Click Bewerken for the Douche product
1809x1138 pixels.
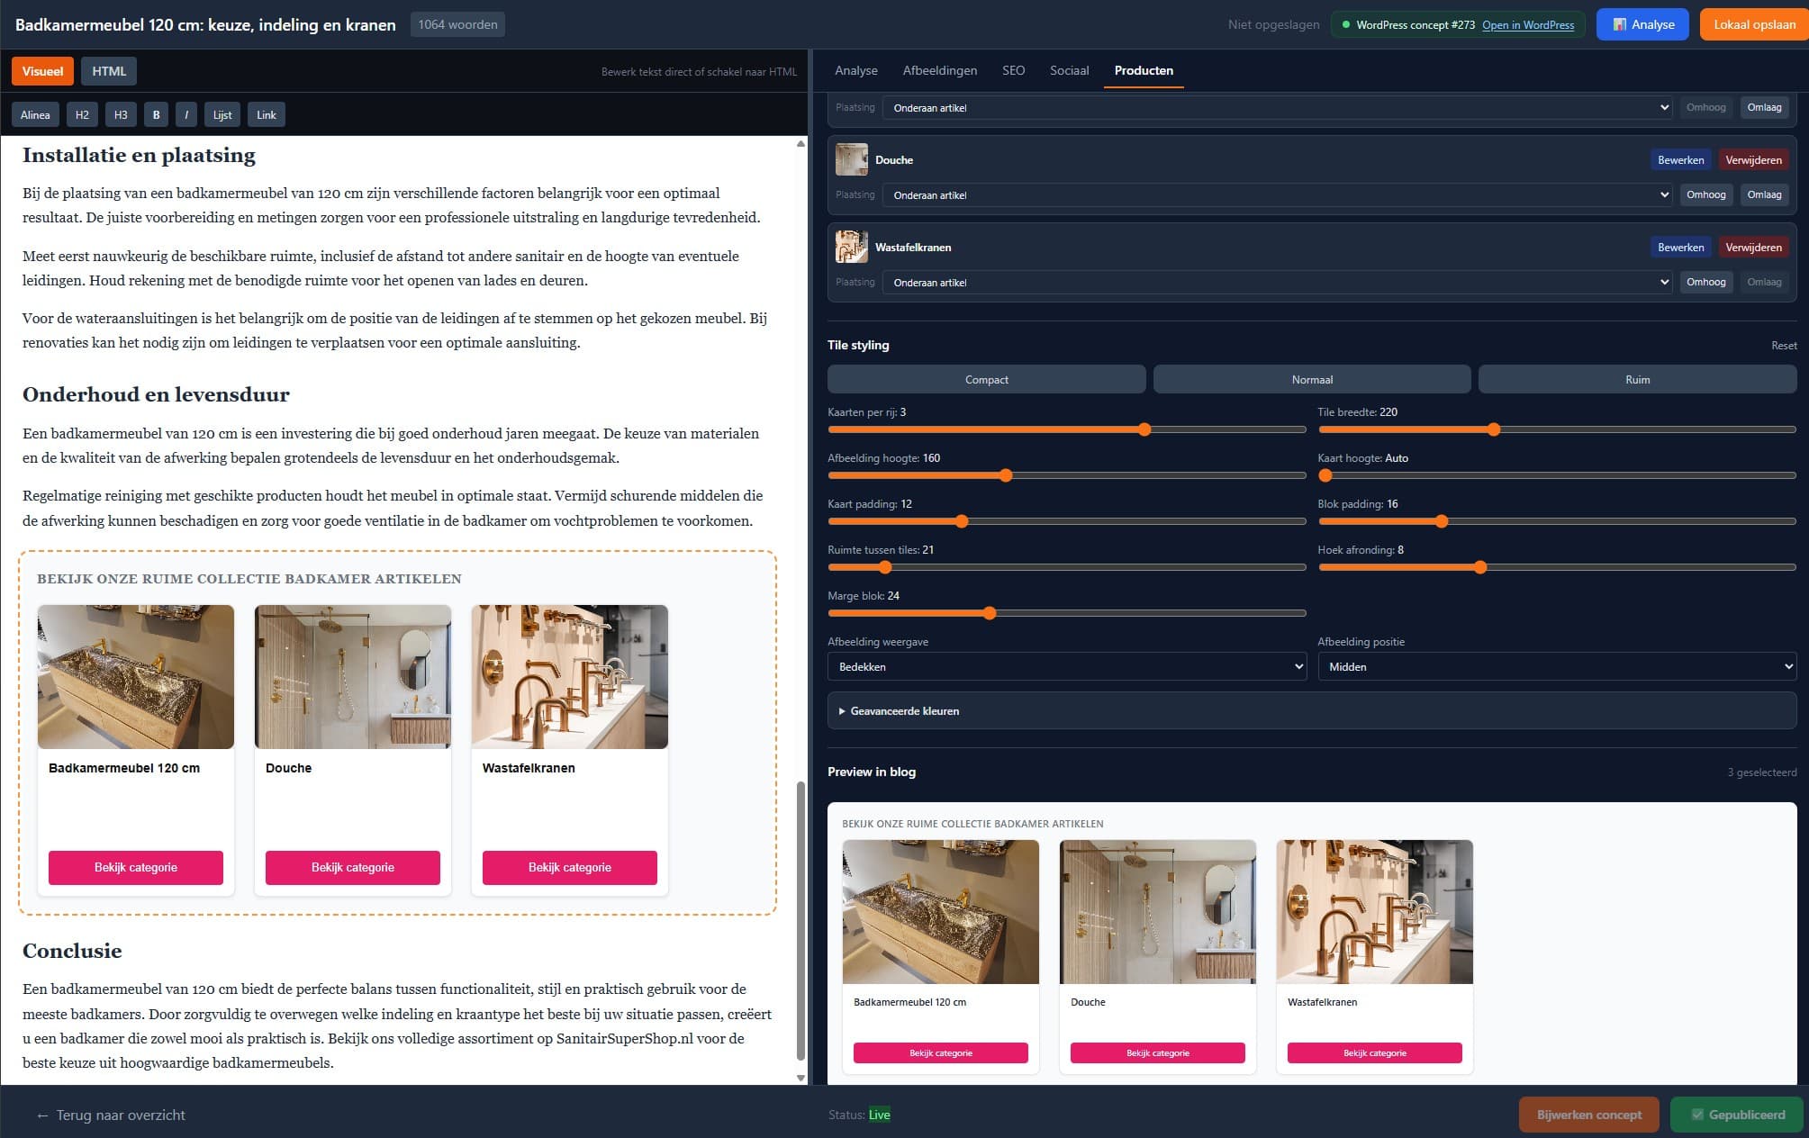click(1680, 159)
